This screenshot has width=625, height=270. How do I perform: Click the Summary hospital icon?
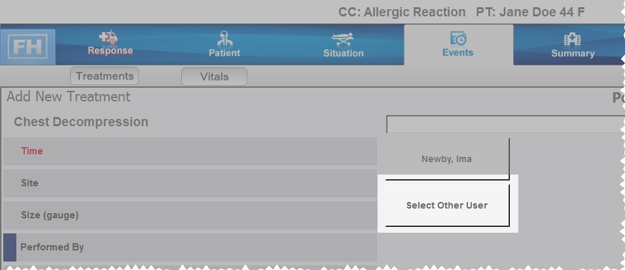coord(572,40)
